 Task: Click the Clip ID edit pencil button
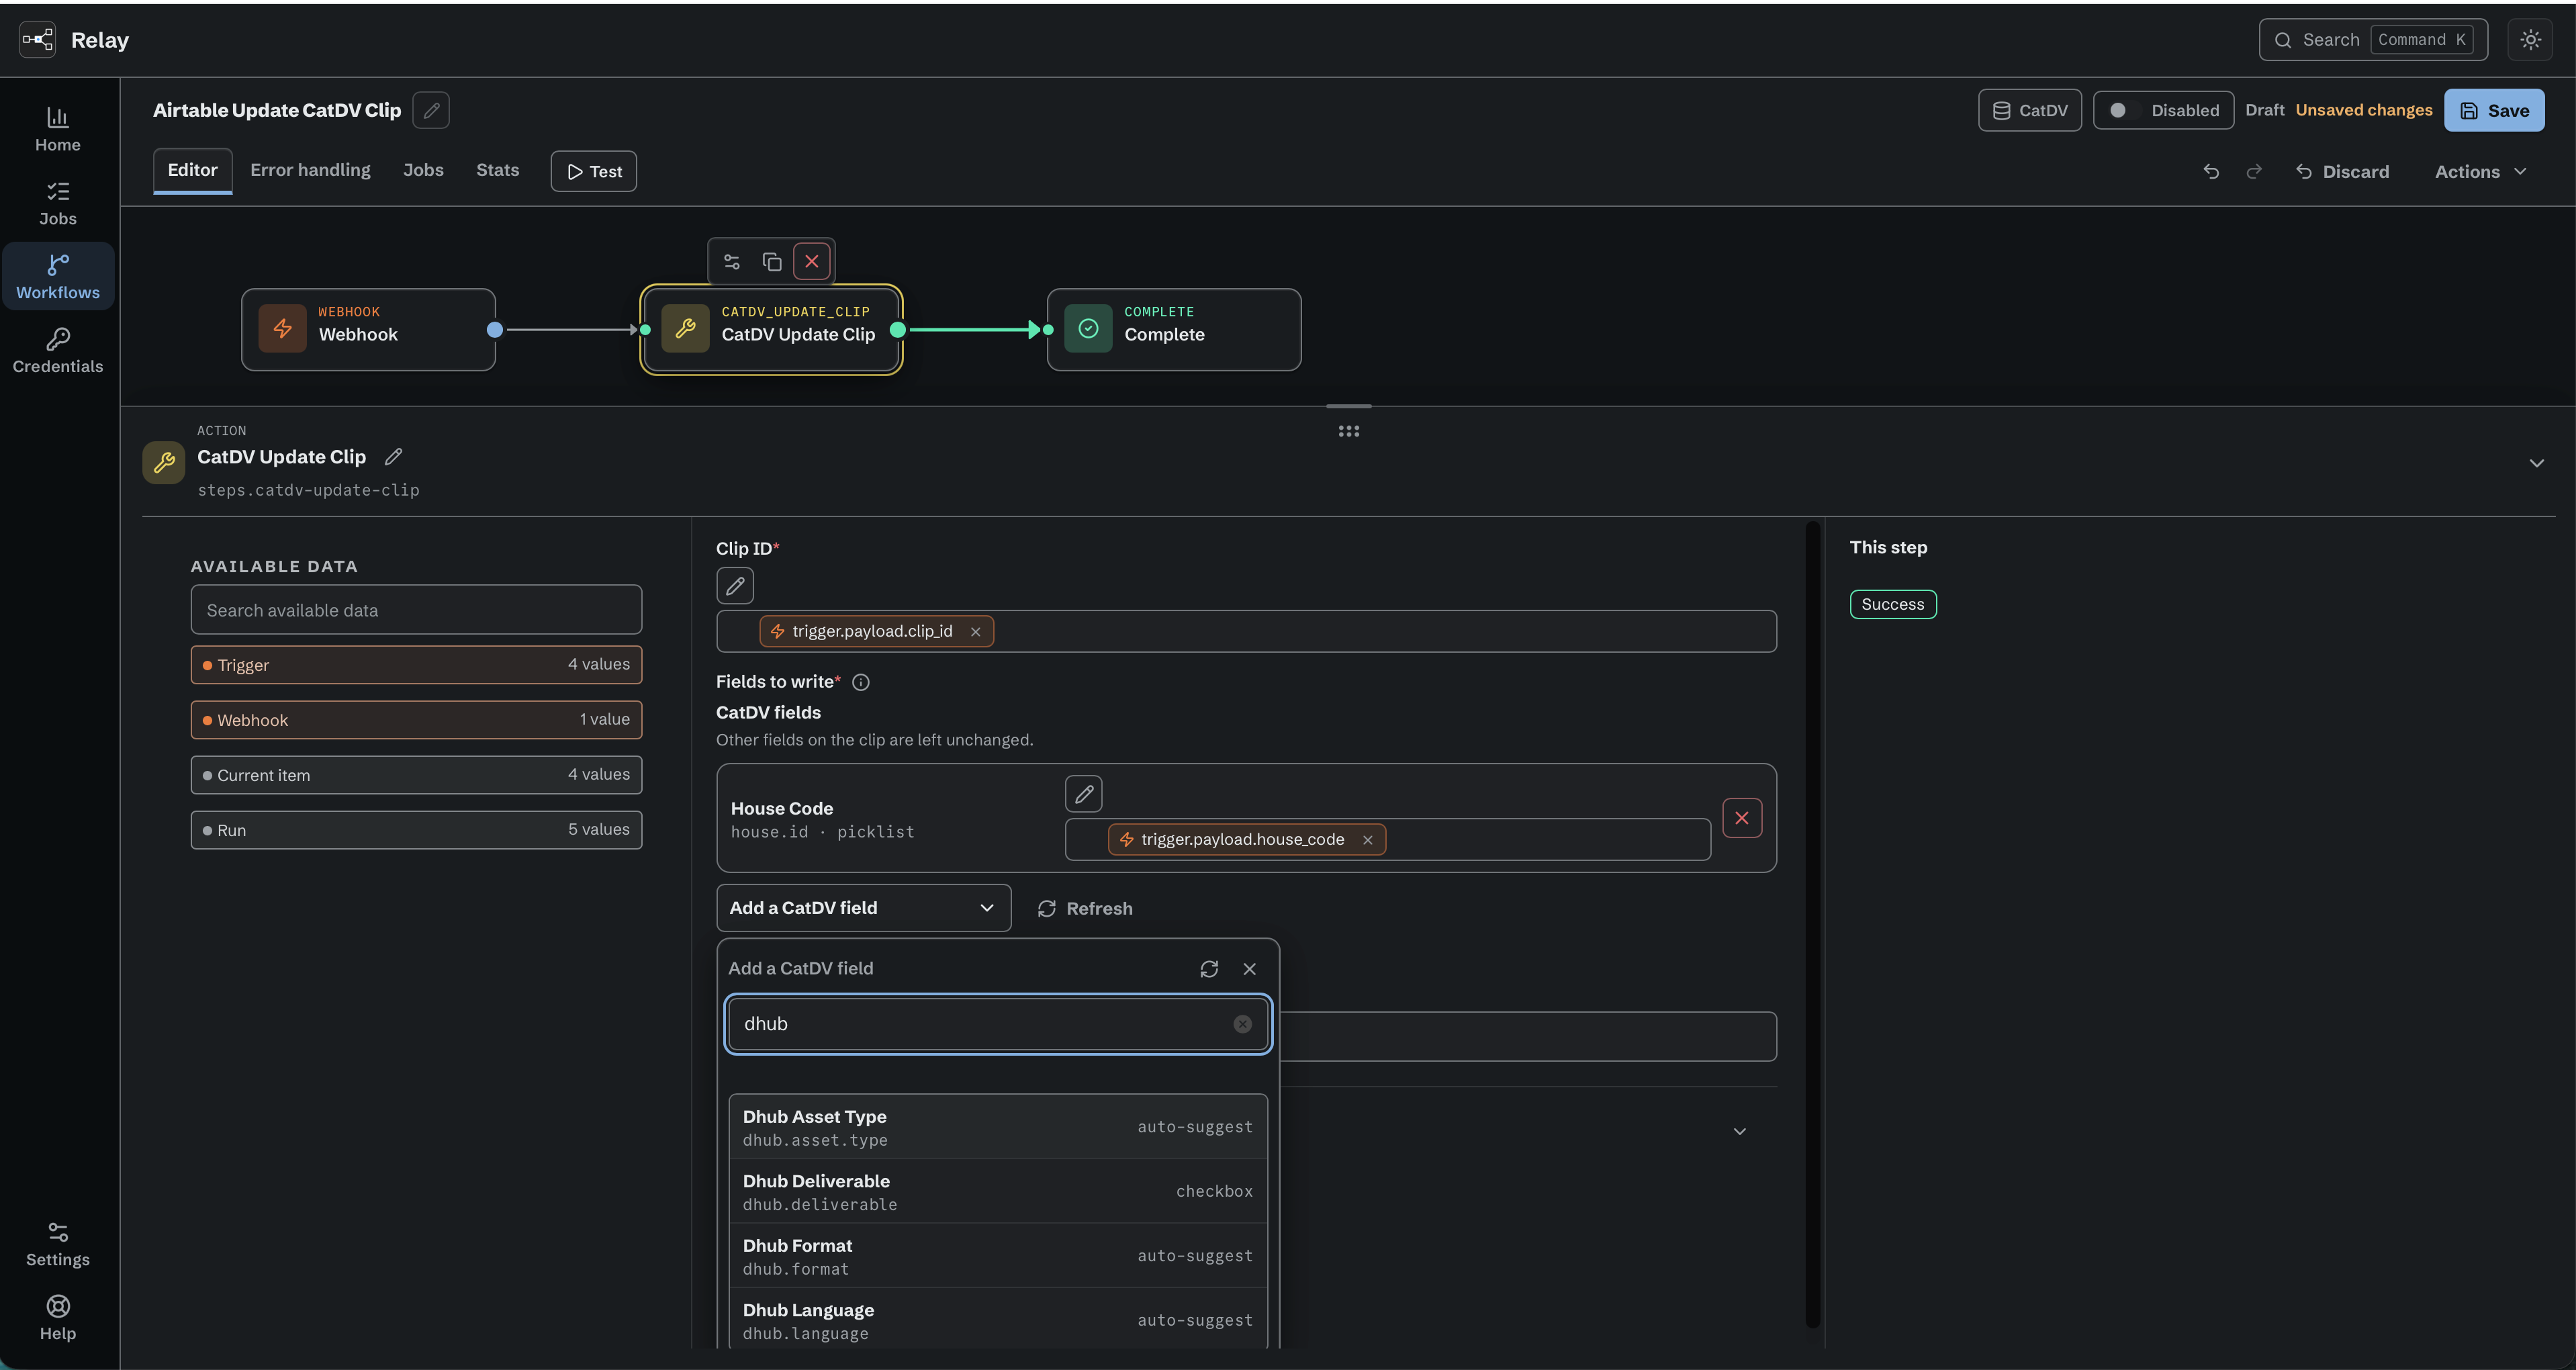click(735, 586)
